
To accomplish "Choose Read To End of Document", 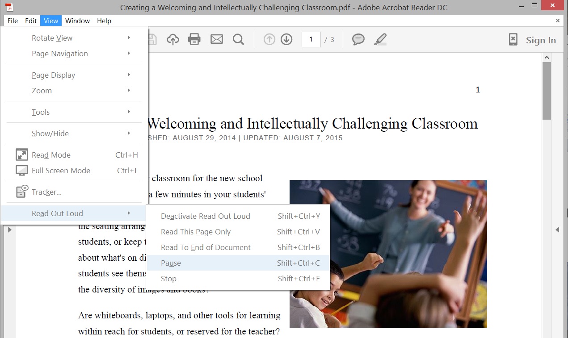I will 238,247.
